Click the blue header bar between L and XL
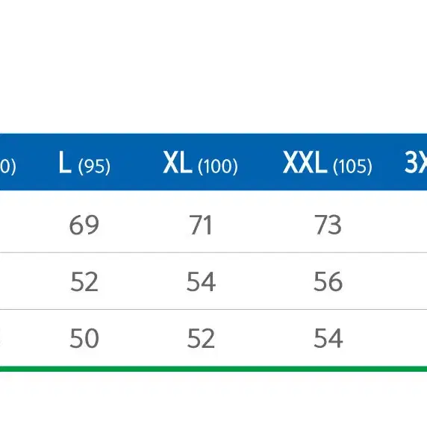The height and width of the screenshot is (427, 427). (x=136, y=162)
